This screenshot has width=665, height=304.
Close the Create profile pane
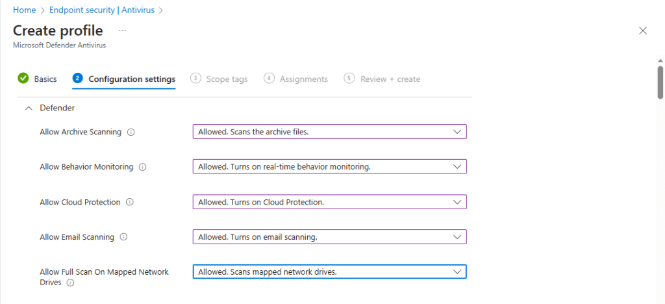tap(643, 31)
